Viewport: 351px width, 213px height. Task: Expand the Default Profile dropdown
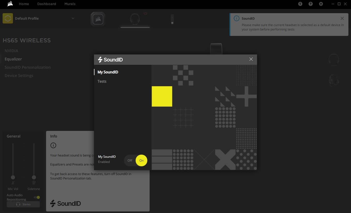tap(73, 18)
